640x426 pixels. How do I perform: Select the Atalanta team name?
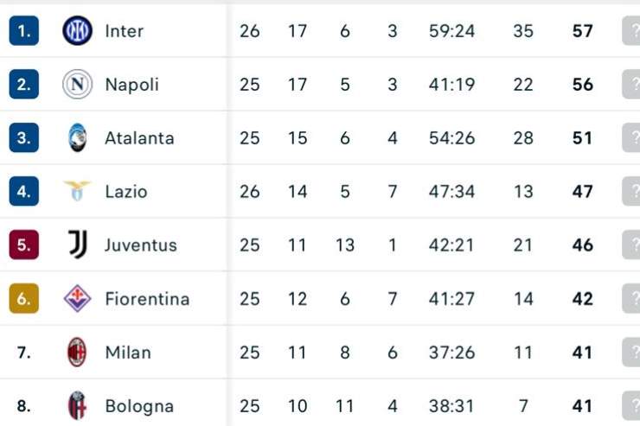(x=139, y=138)
